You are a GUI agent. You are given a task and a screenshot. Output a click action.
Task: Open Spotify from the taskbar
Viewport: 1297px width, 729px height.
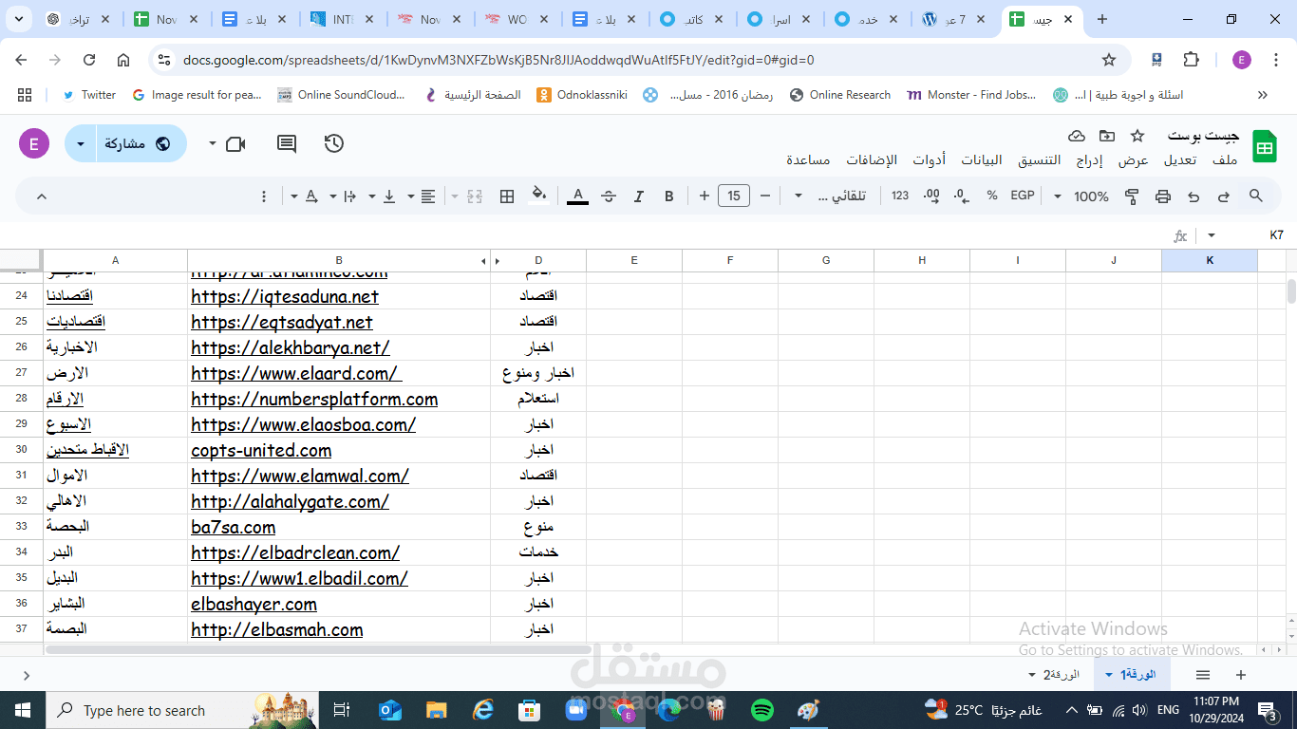tap(761, 710)
